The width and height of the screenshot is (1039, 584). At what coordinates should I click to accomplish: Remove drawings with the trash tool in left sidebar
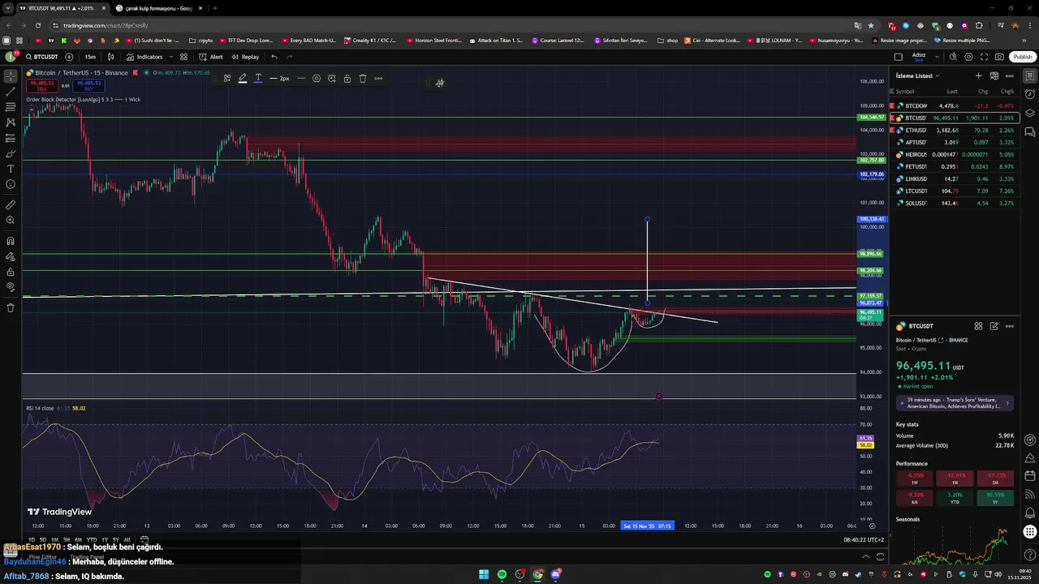pos(11,307)
